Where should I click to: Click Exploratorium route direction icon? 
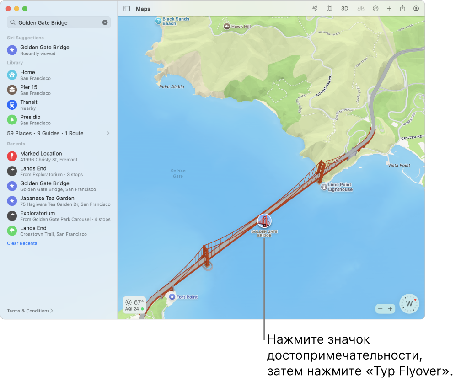12,216
